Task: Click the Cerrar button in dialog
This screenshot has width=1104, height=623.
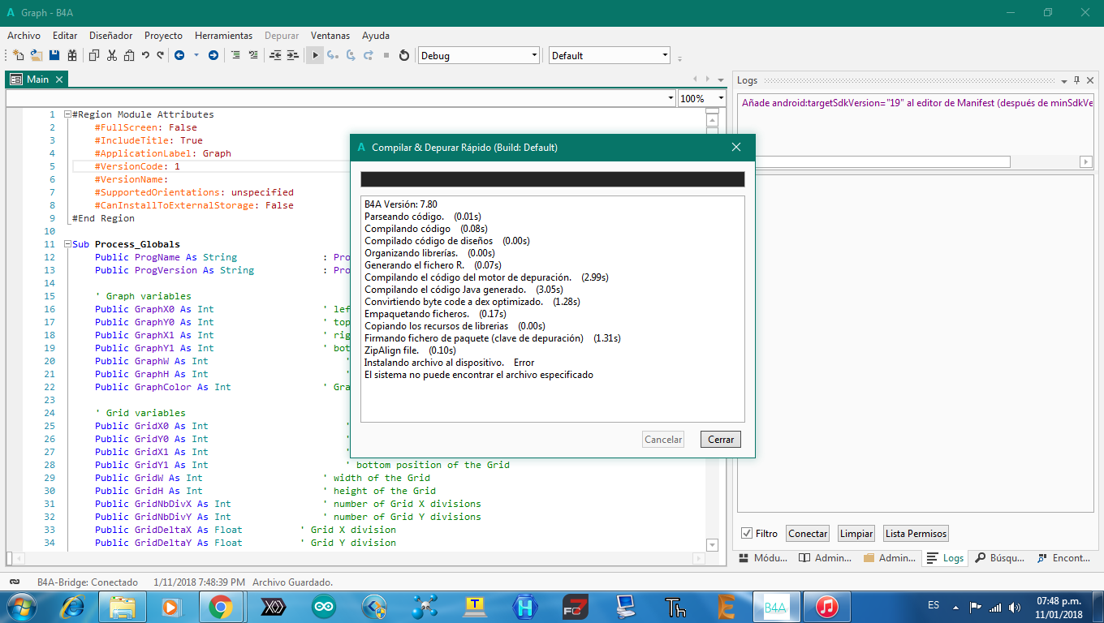Action: click(720, 439)
